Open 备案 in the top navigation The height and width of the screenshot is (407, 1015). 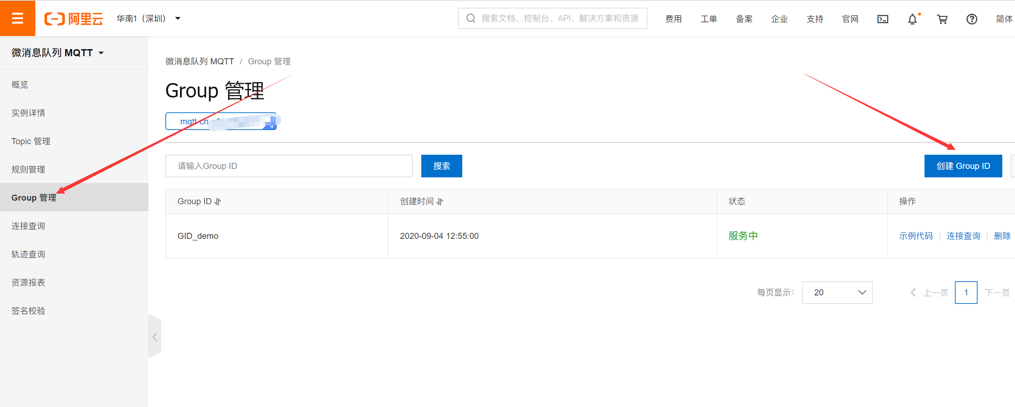[744, 19]
